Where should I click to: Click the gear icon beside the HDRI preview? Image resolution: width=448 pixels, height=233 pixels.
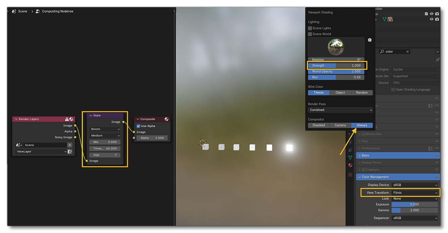(370, 40)
